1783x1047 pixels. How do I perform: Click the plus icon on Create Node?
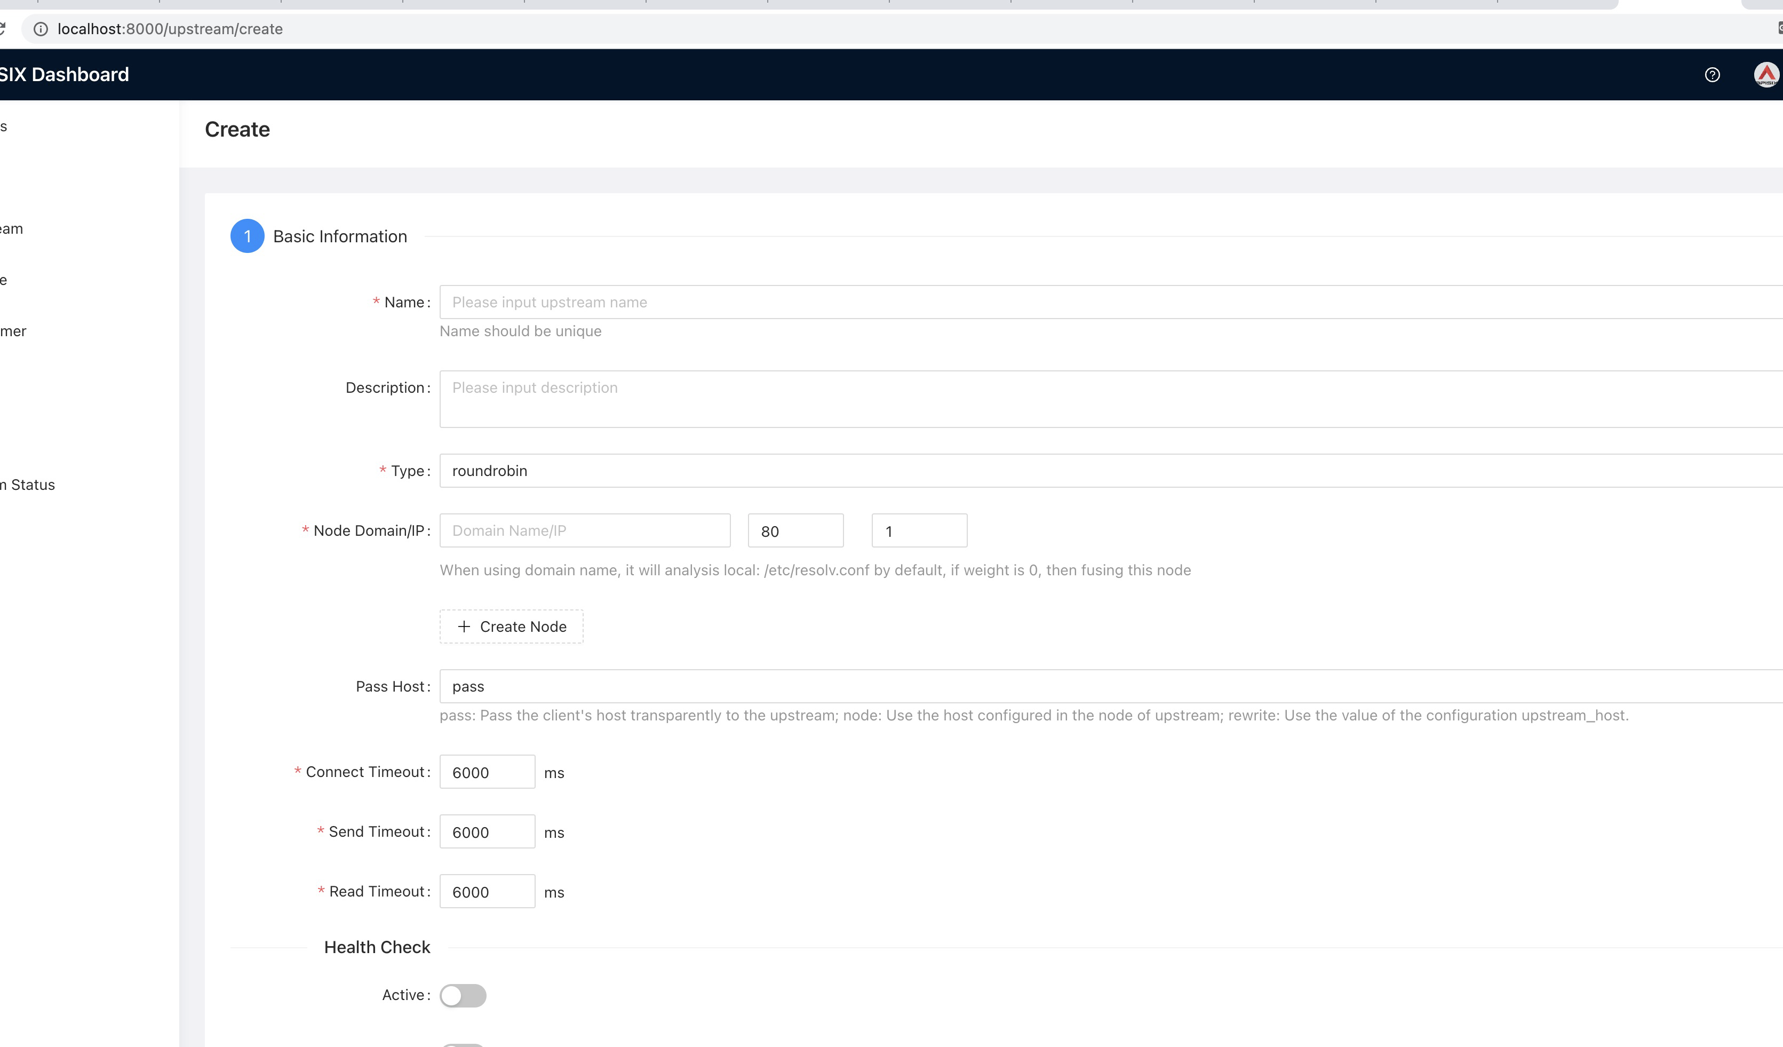(x=464, y=626)
